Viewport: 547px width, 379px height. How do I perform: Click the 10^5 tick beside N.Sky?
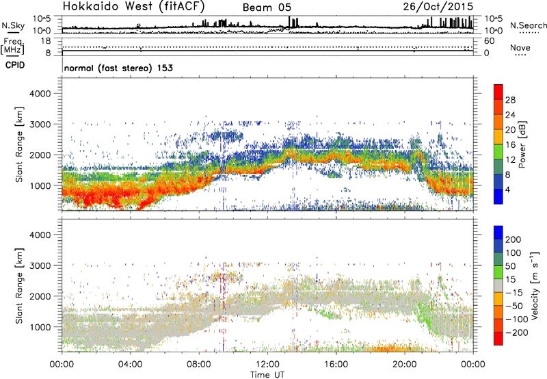(x=42, y=19)
